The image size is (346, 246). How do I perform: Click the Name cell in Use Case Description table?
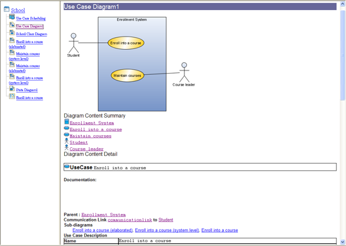click(x=91, y=241)
